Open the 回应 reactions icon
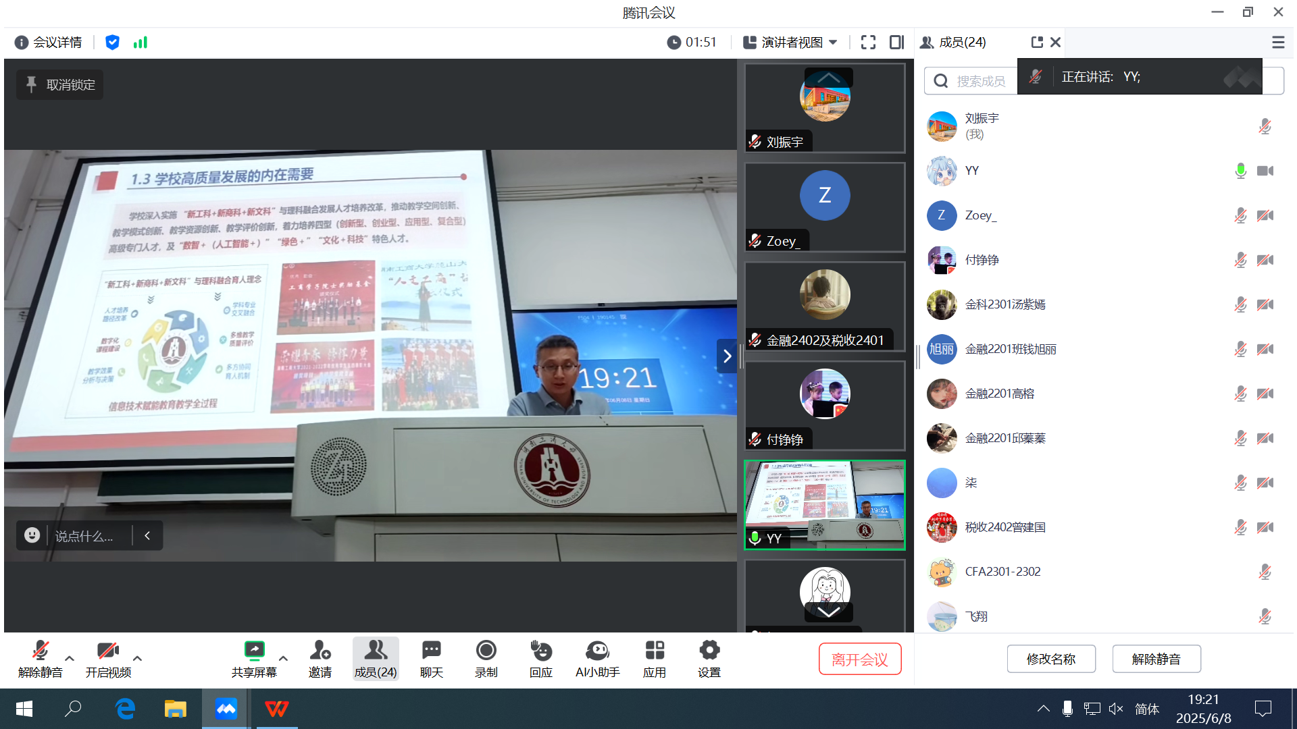Screen dimensions: 1297x729 tap(540, 651)
